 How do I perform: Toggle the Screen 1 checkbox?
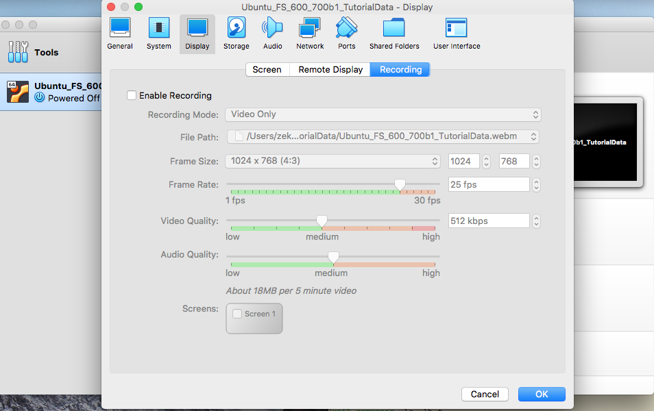coord(237,314)
